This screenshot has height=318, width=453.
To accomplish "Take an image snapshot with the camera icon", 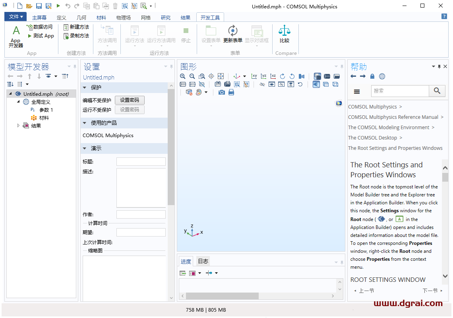I will [x=222, y=93].
